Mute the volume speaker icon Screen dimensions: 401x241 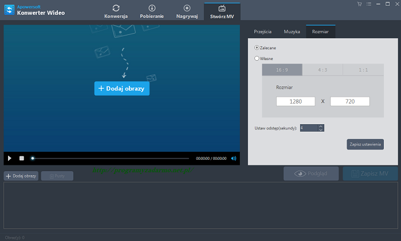(x=234, y=158)
